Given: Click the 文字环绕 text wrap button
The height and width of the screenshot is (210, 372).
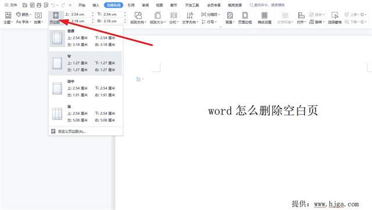Looking at the screenshot, I should (285, 18).
